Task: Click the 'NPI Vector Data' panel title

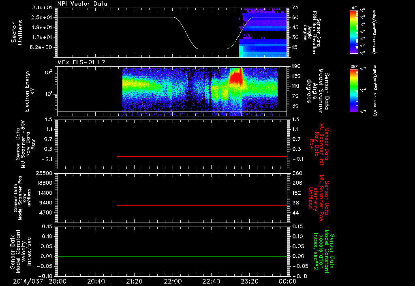Action: (82, 4)
